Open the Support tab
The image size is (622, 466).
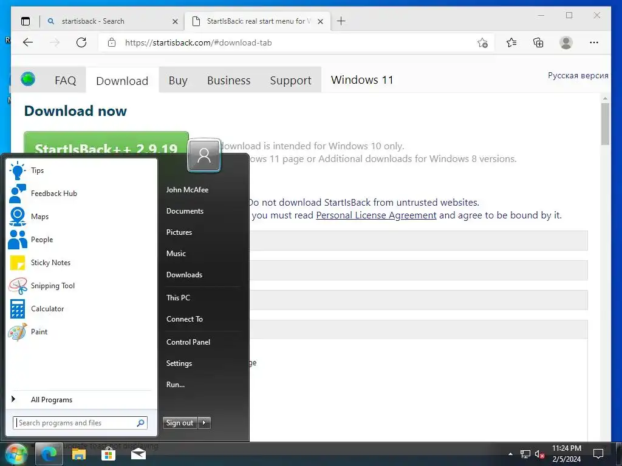(291, 81)
